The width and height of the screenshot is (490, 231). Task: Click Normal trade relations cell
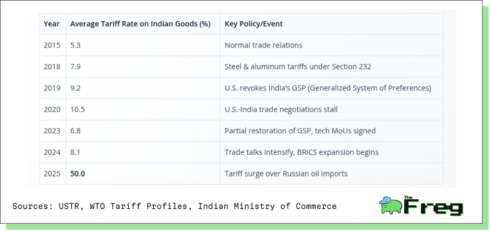[264, 45]
